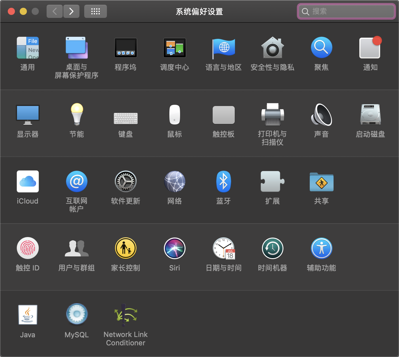This screenshot has width=399, height=357.
Task: Click the 搜索 search field
Action: (x=346, y=11)
